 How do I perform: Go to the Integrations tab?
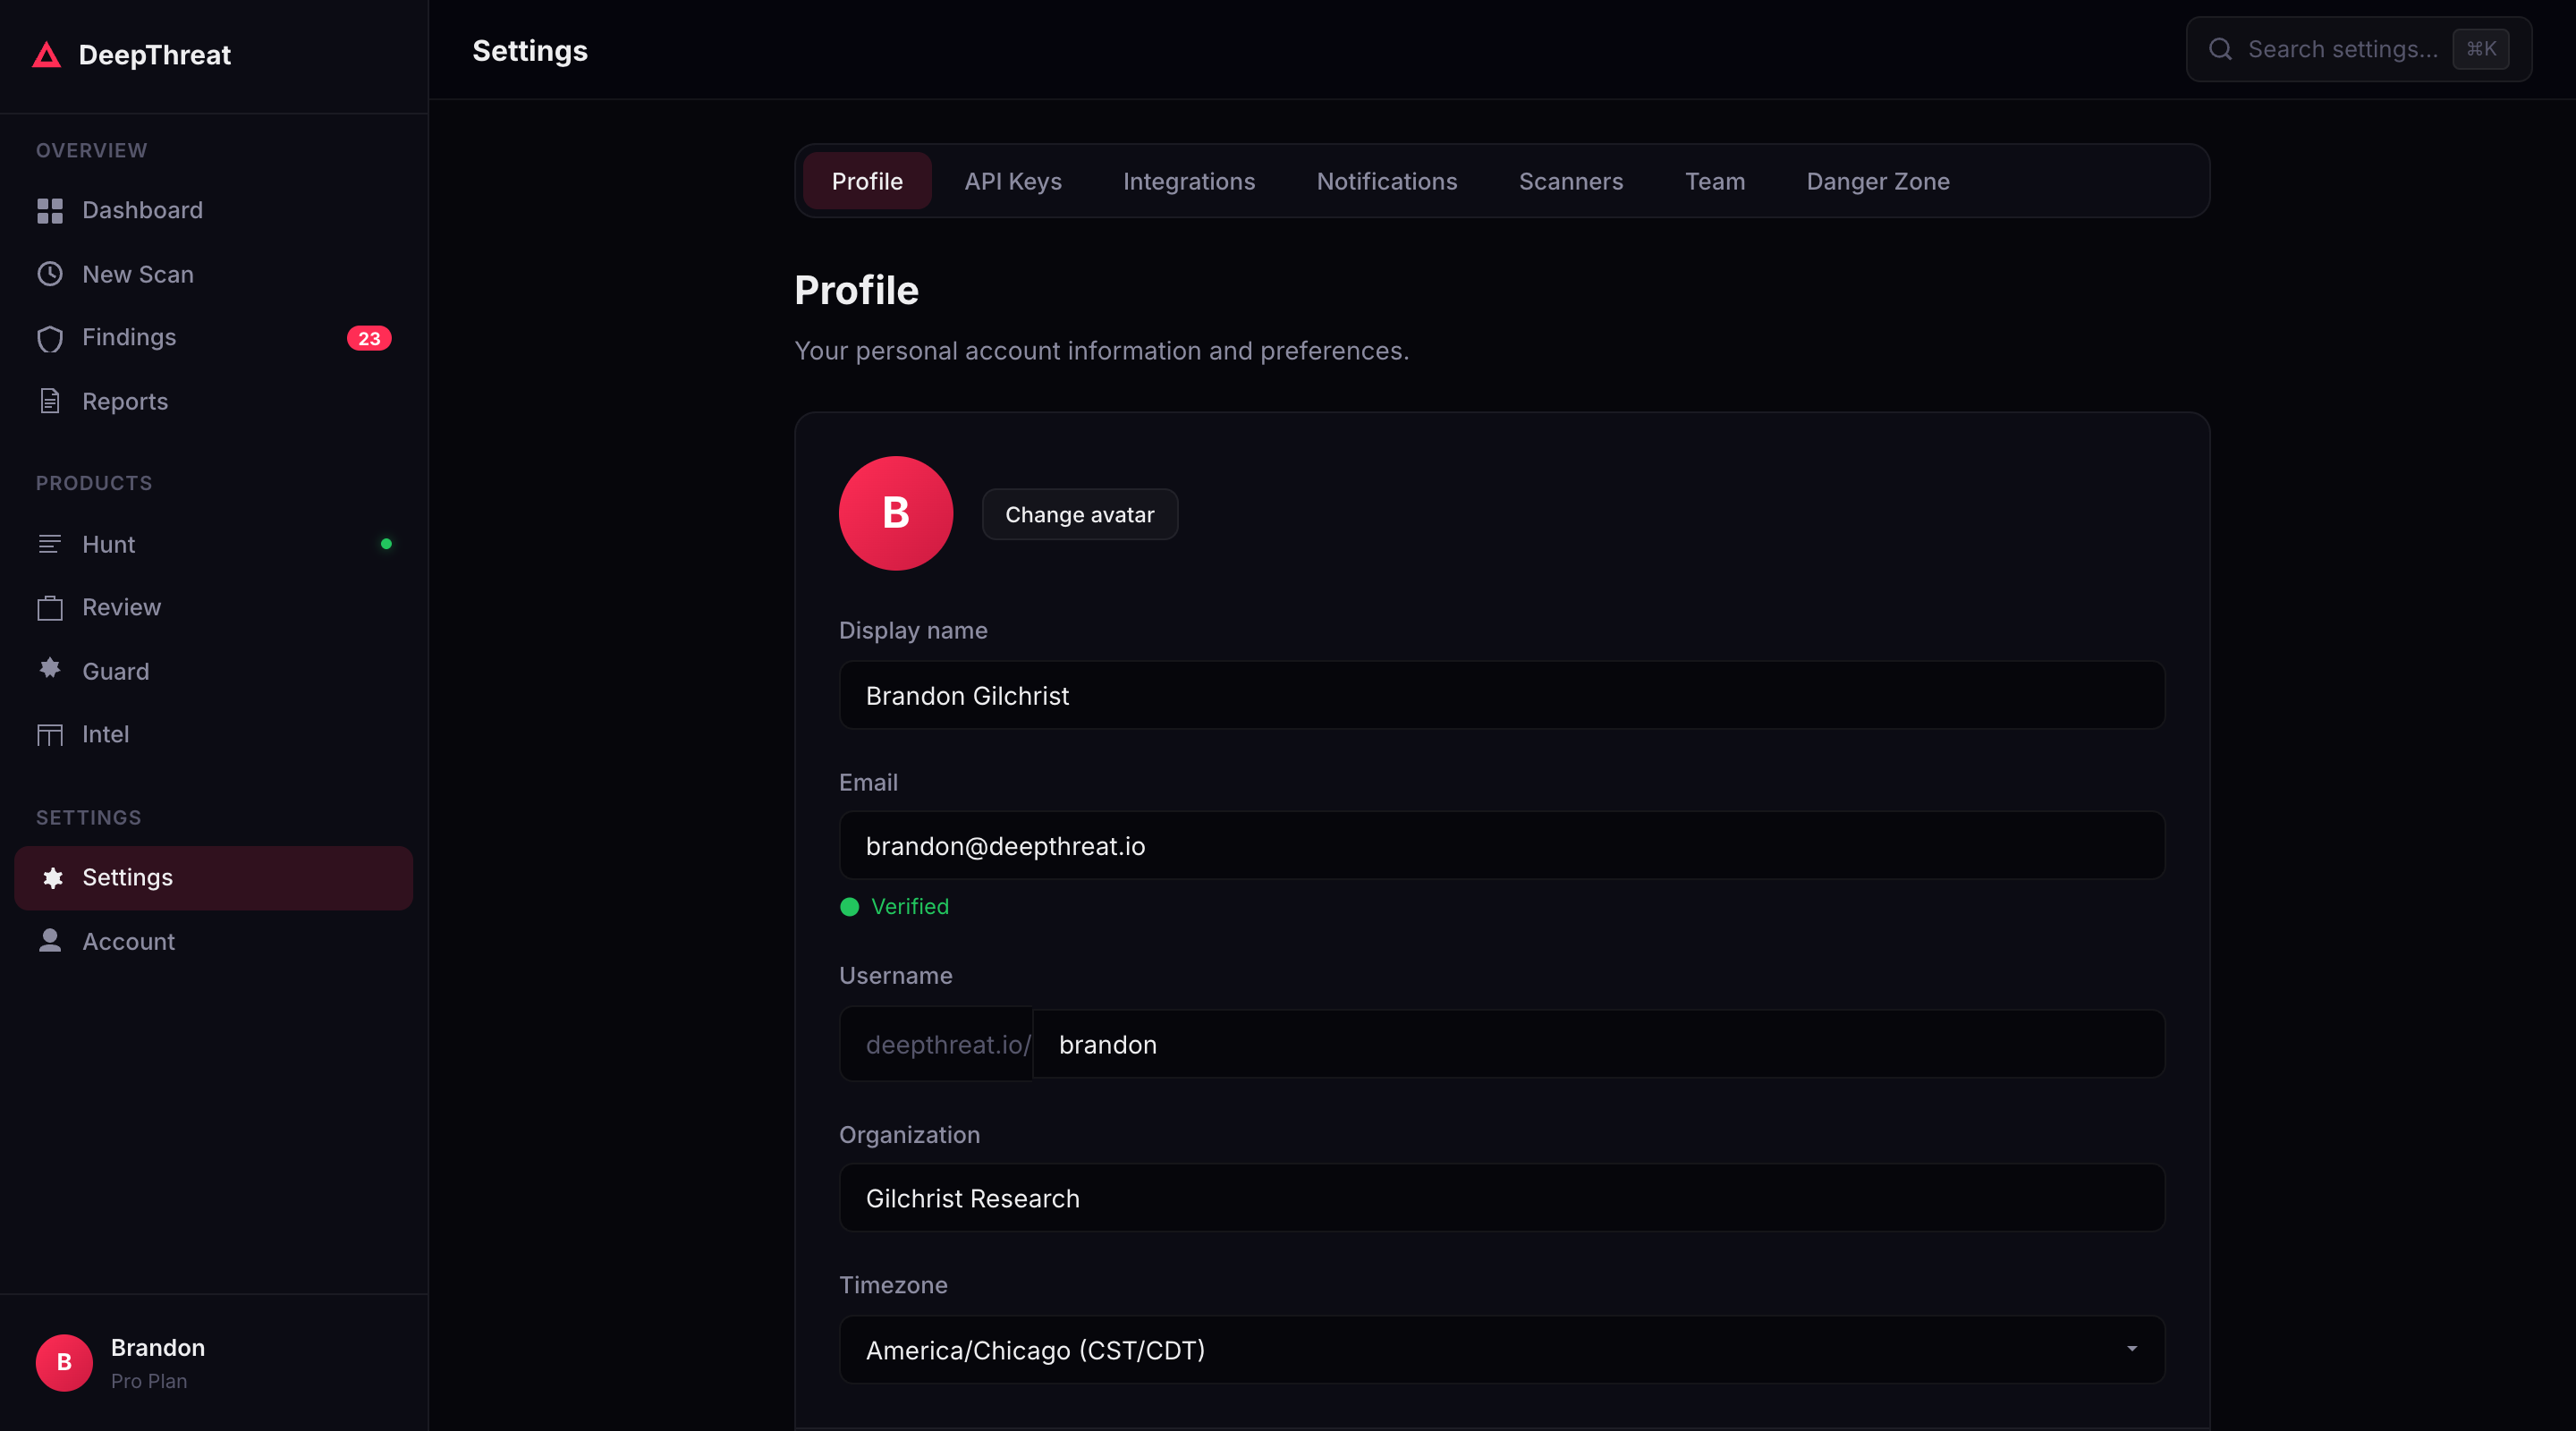tap(1188, 181)
